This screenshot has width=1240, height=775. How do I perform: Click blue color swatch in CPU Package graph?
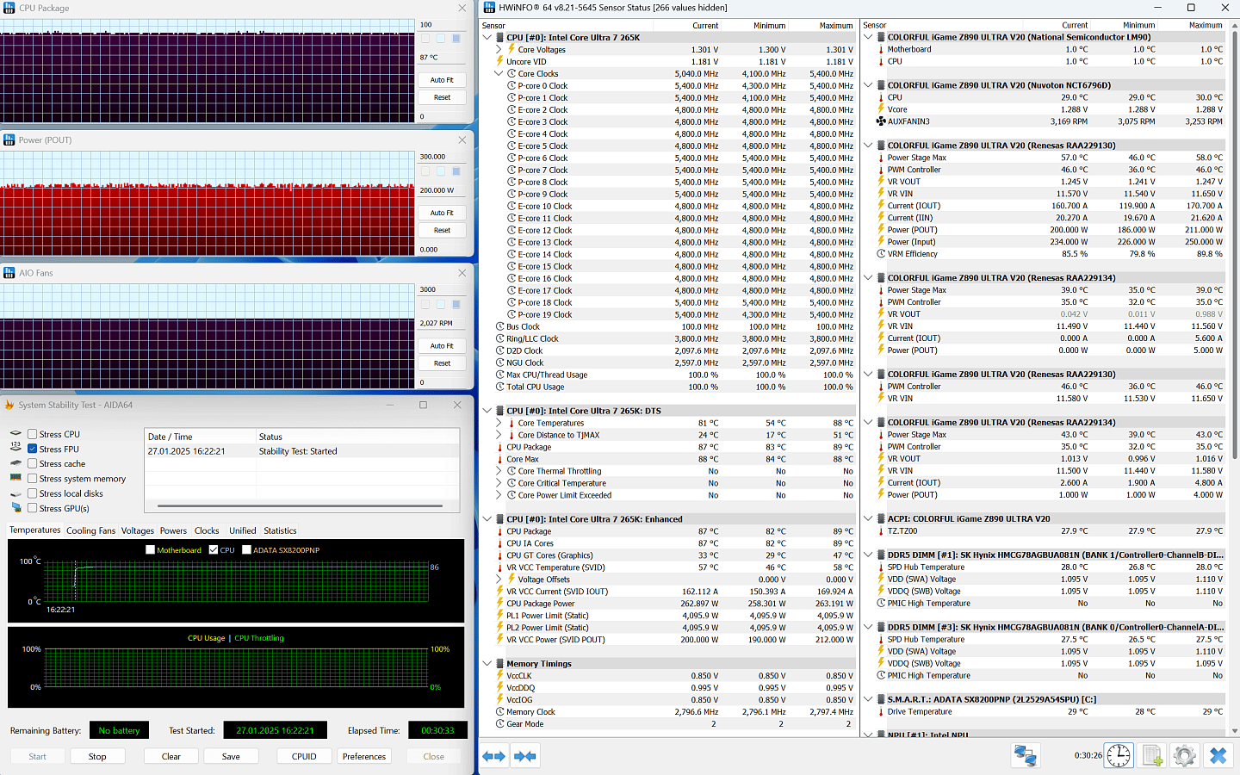456,38
